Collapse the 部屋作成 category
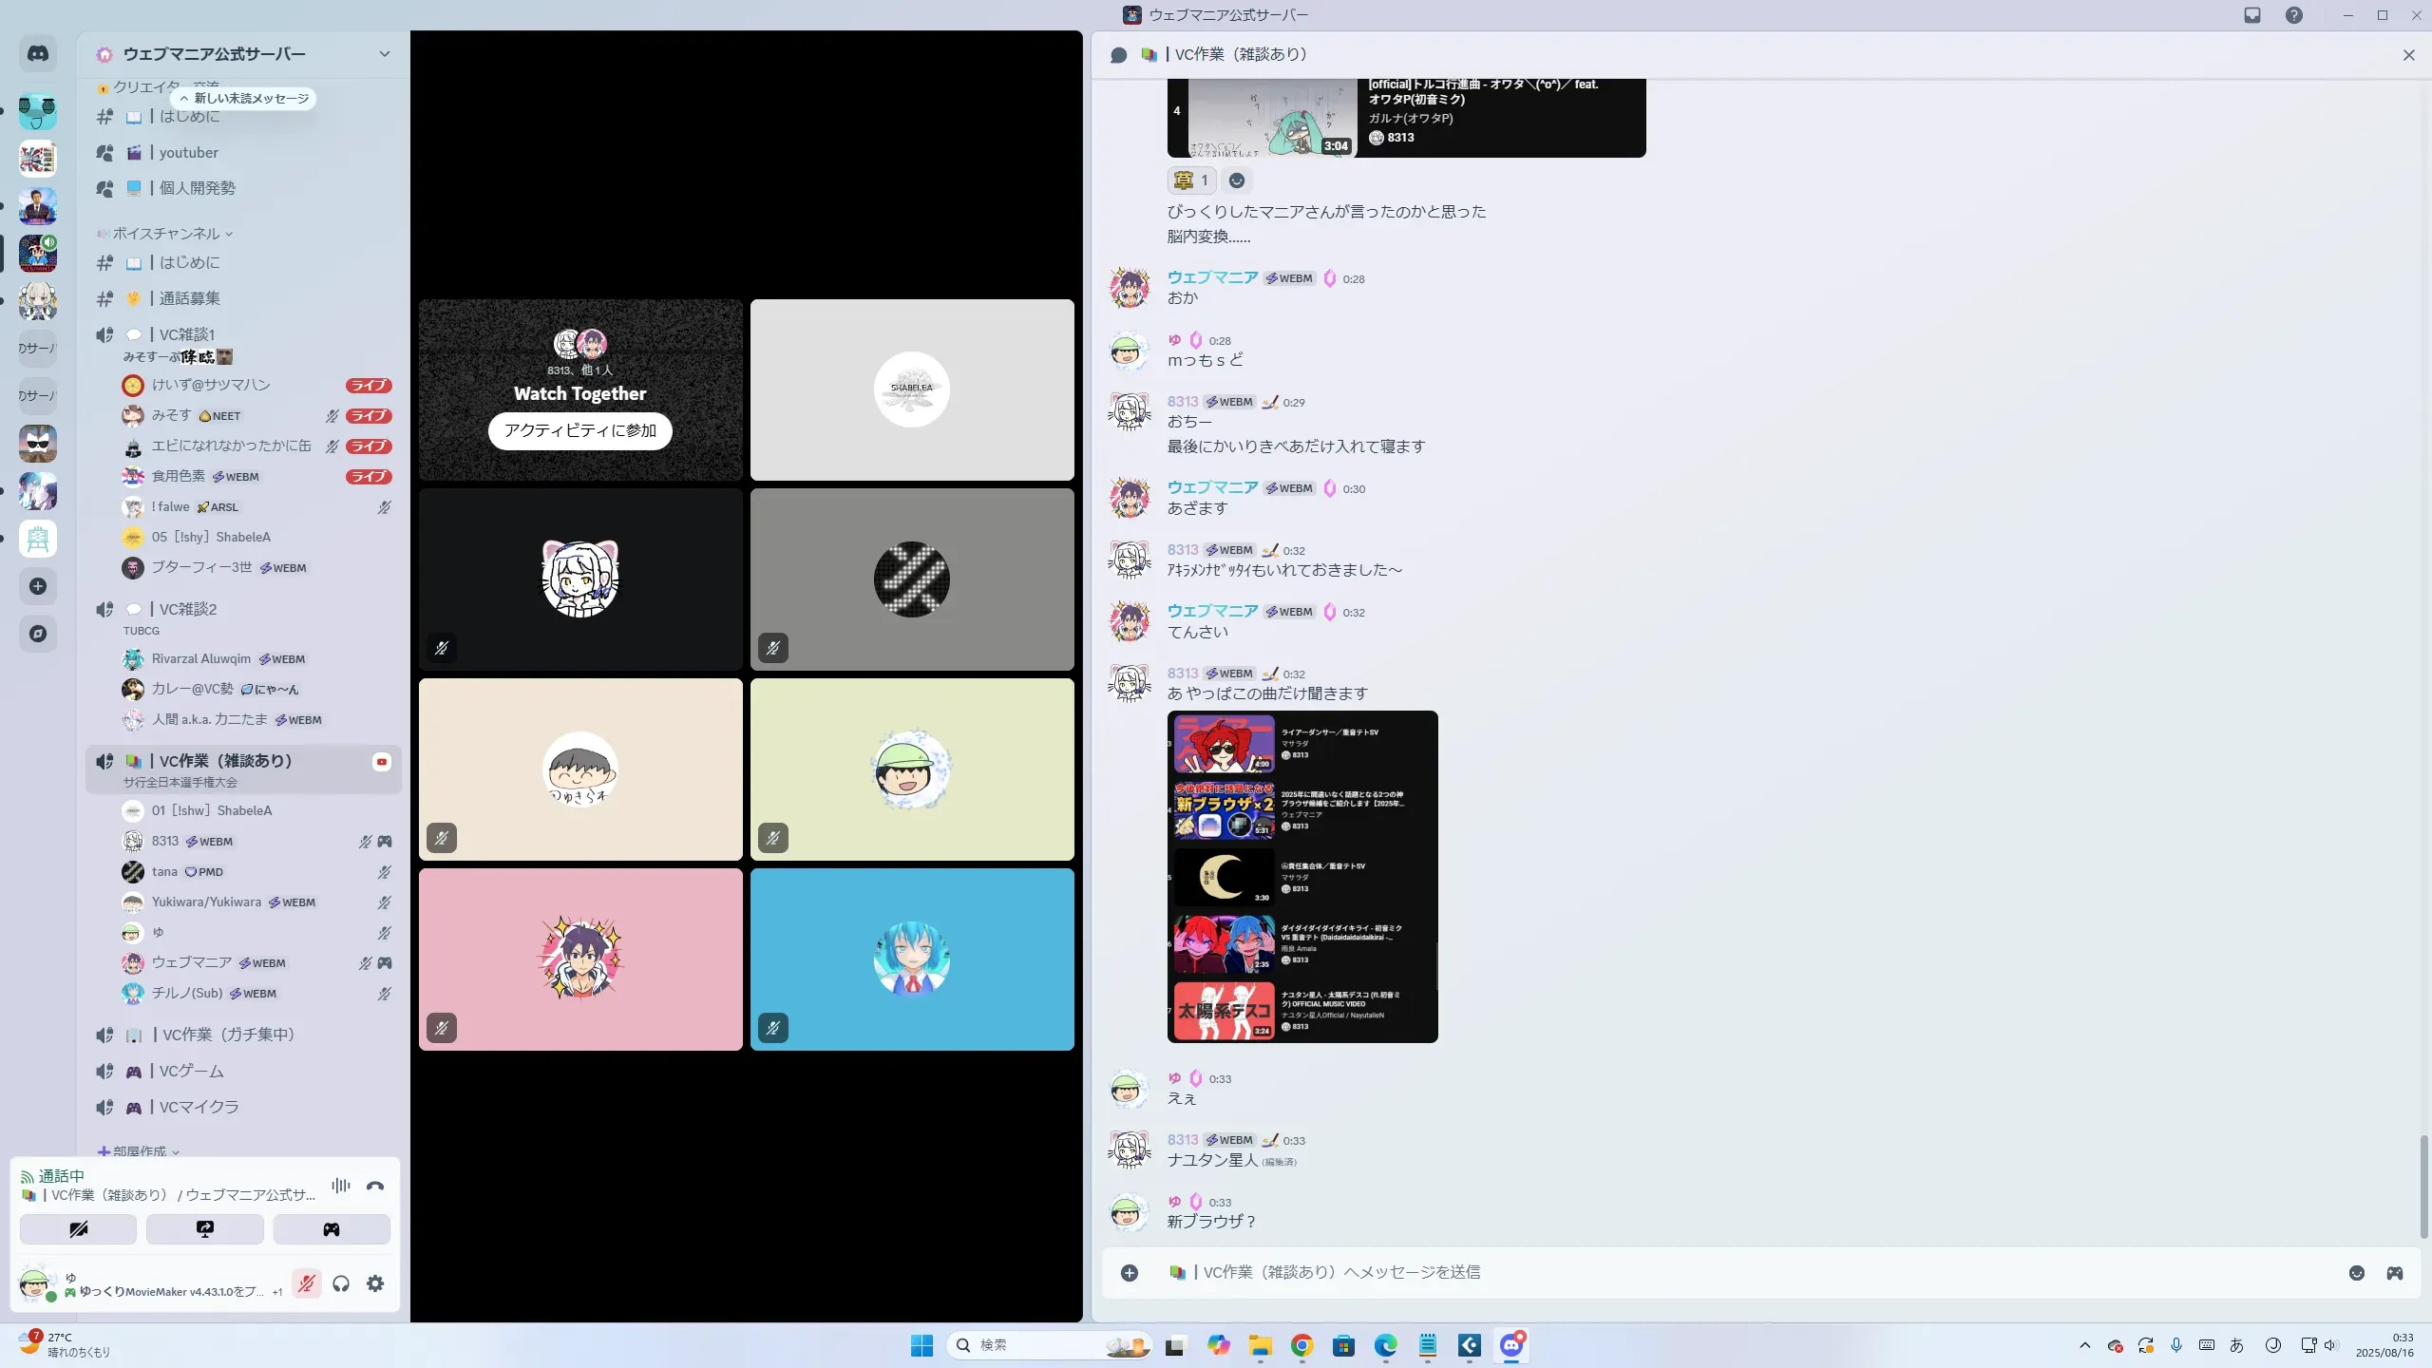 click(x=140, y=1151)
